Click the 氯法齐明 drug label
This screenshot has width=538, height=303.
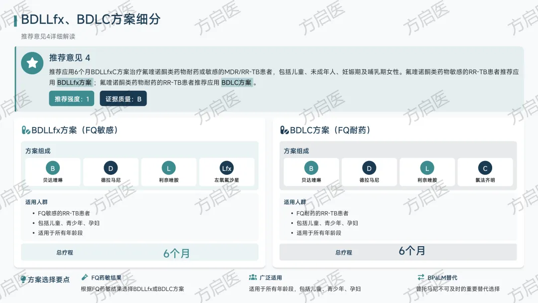point(485,180)
